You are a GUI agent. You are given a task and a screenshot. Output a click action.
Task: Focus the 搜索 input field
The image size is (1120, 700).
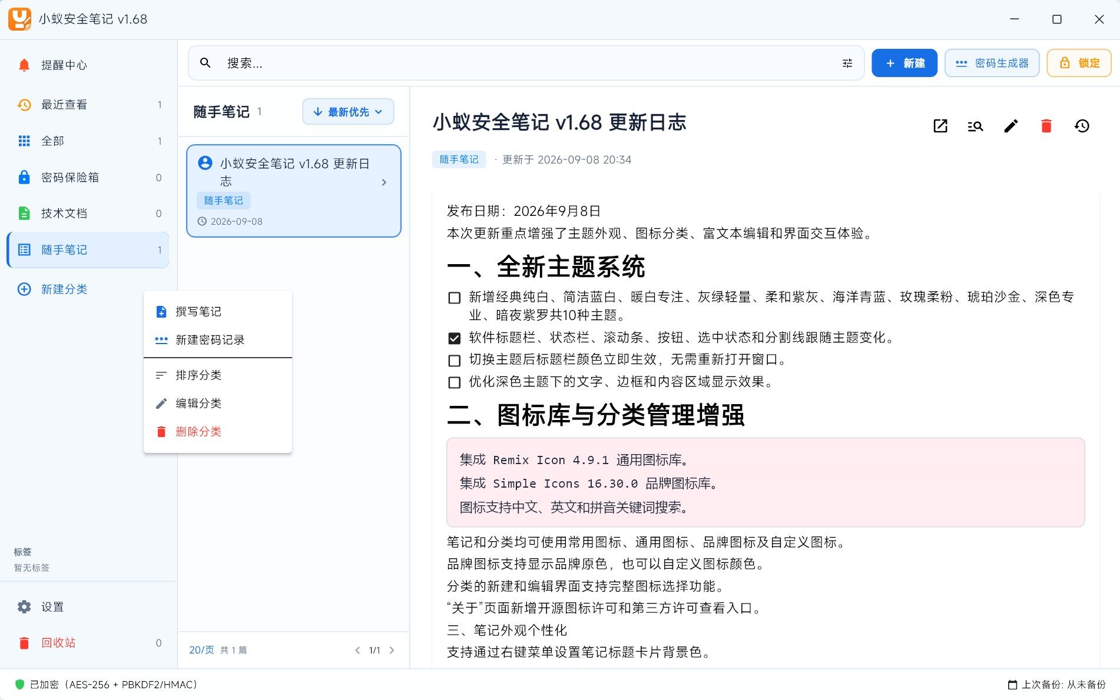[x=526, y=63]
